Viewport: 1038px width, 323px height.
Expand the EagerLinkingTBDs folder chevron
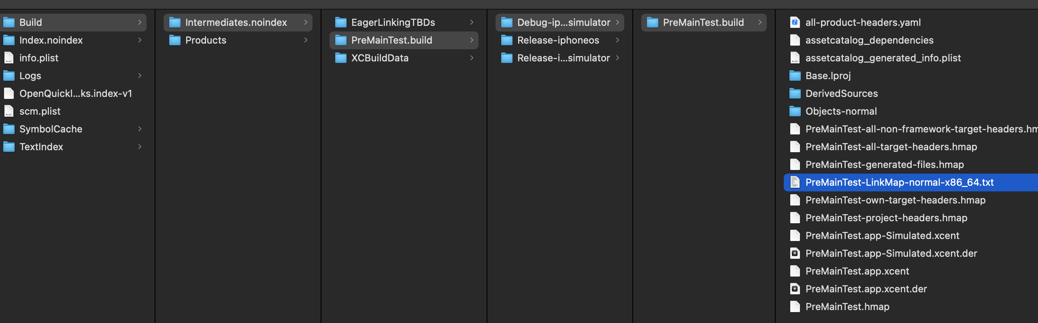(472, 22)
